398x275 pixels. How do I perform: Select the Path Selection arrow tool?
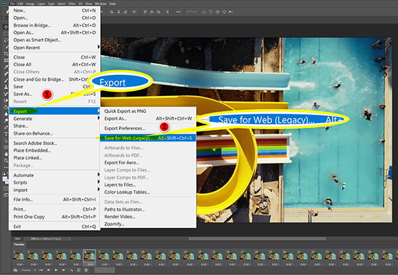[x=5, y=140]
